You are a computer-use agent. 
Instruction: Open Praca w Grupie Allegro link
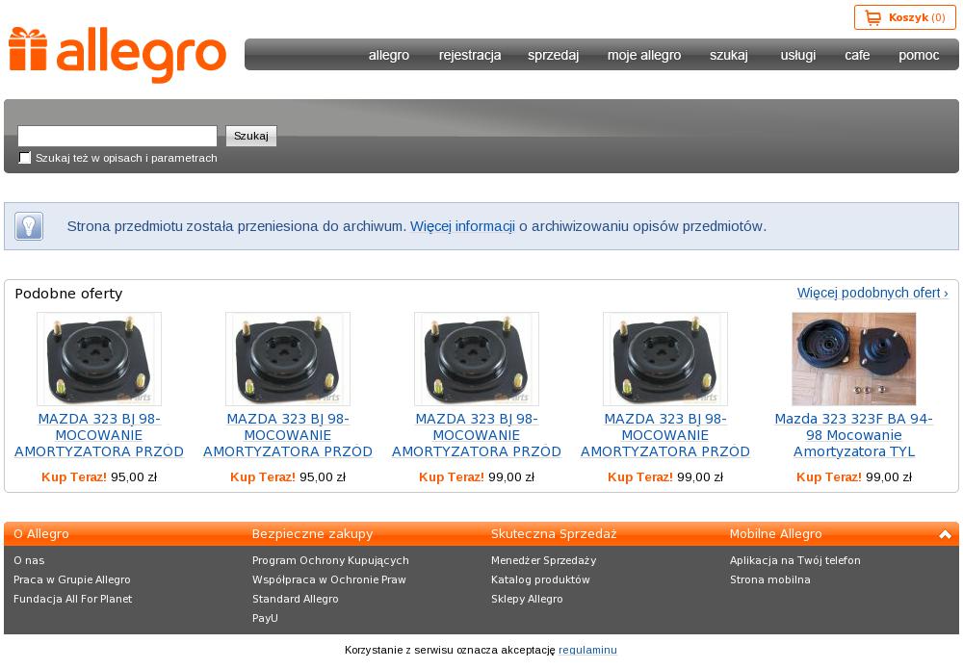point(72,579)
